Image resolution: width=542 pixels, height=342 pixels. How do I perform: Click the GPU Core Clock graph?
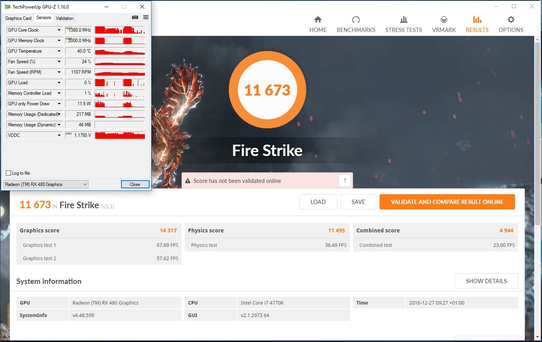[120, 30]
